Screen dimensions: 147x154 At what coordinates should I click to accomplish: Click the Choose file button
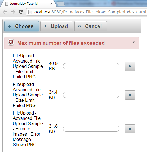click(x=22, y=26)
